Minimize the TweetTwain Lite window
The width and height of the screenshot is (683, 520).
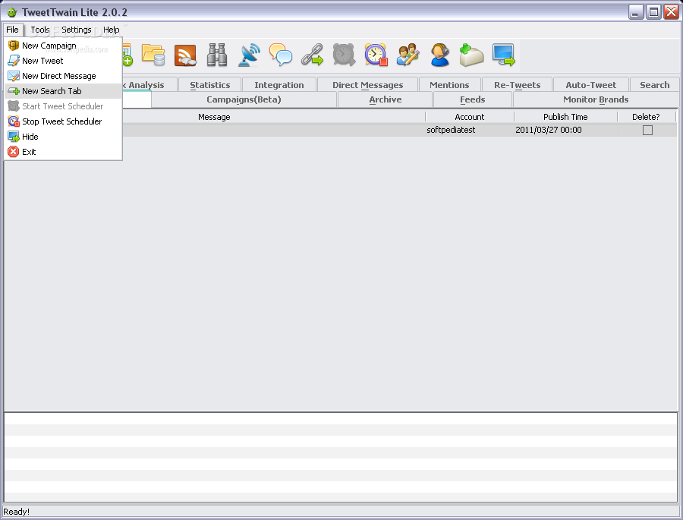click(x=636, y=12)
